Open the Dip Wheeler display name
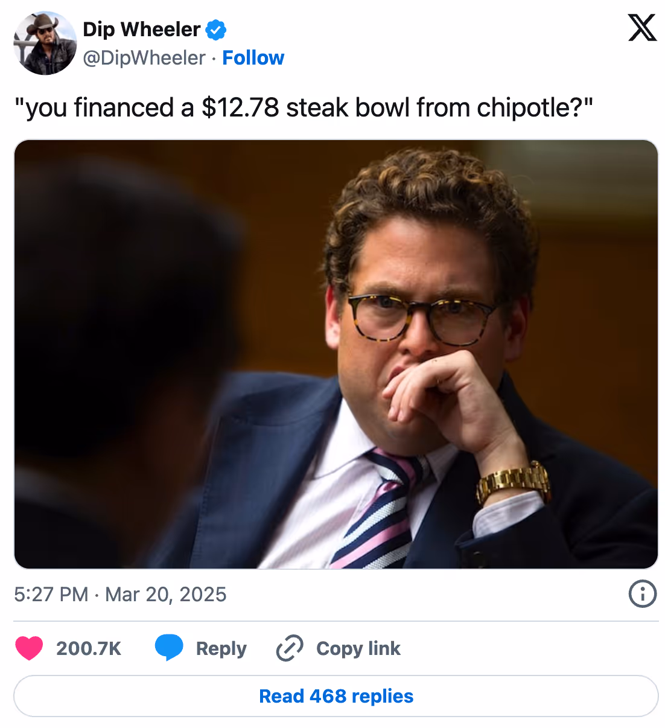The width and height of the screenshot is (665, 728). (141, 29)
